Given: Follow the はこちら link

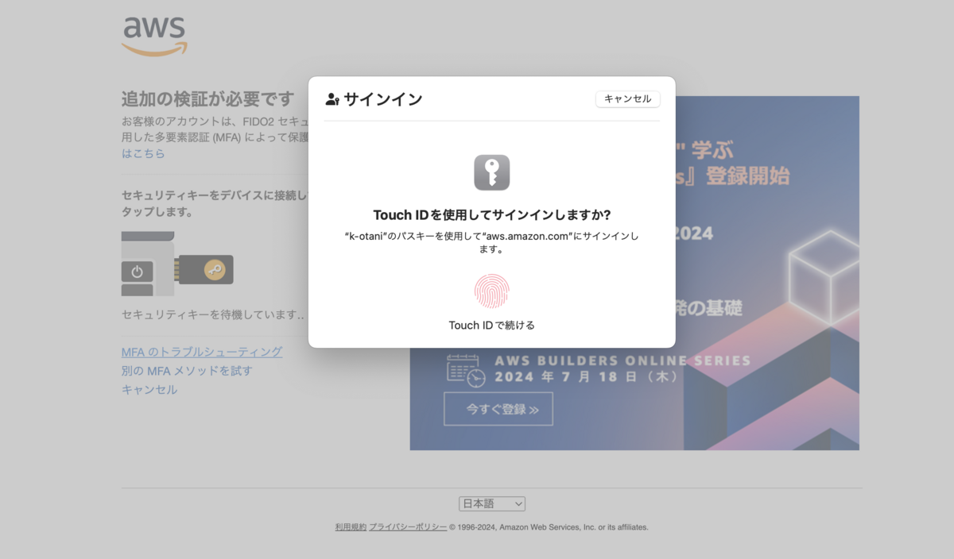Looking at the screenshot, I should click(x=143, y=153).
